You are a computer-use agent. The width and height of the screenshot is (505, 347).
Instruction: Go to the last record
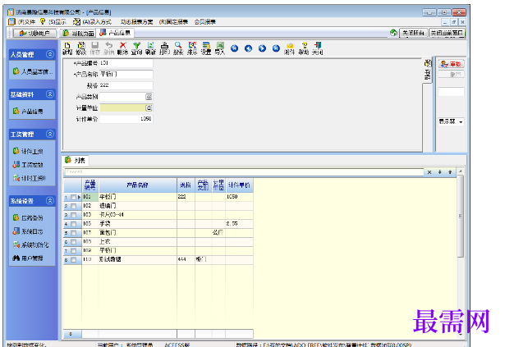click(276, 48)
